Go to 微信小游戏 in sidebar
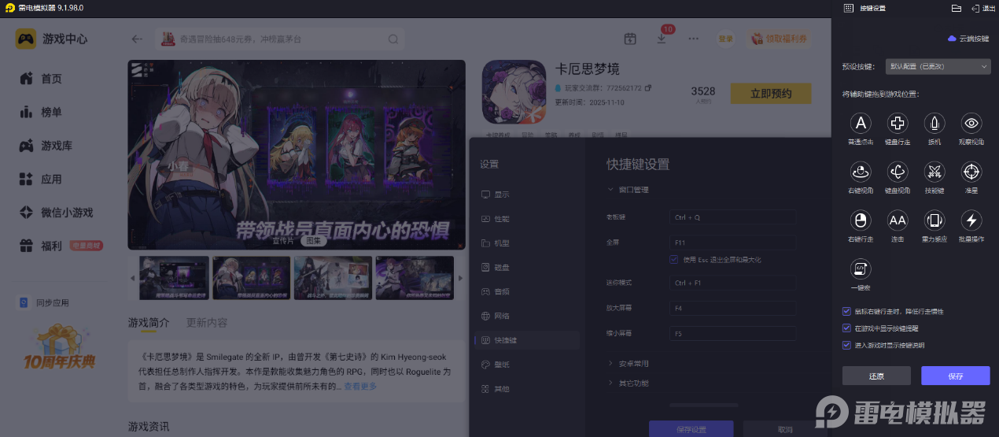This screenshot has width=999, height=437. pos(55,213)
